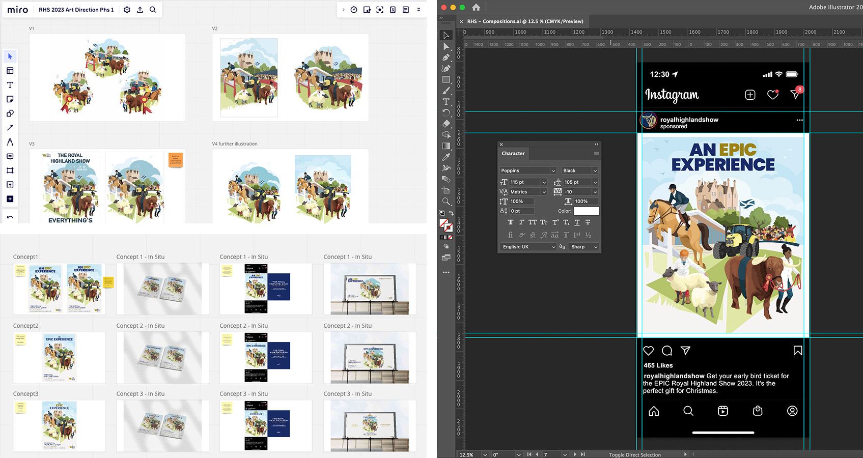Viewport: 863px width, 458px height.
Task: Select the Direct Selection tool in Illustrator
Action: coord(446,46)
